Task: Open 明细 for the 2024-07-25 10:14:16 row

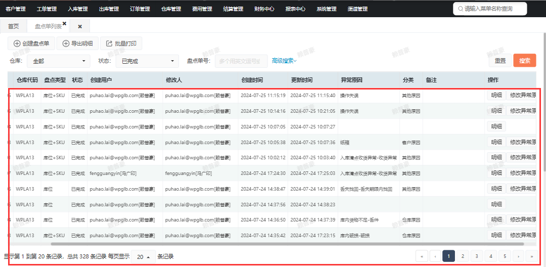Action: 496,111
